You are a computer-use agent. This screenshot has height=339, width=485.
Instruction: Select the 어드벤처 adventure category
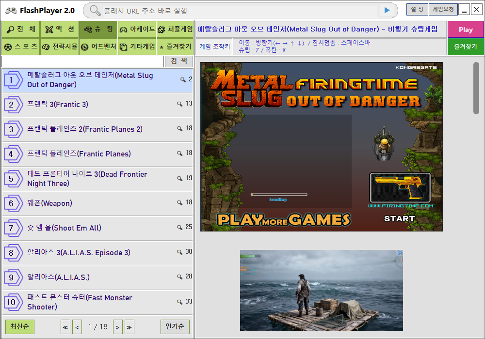point(98,46)
